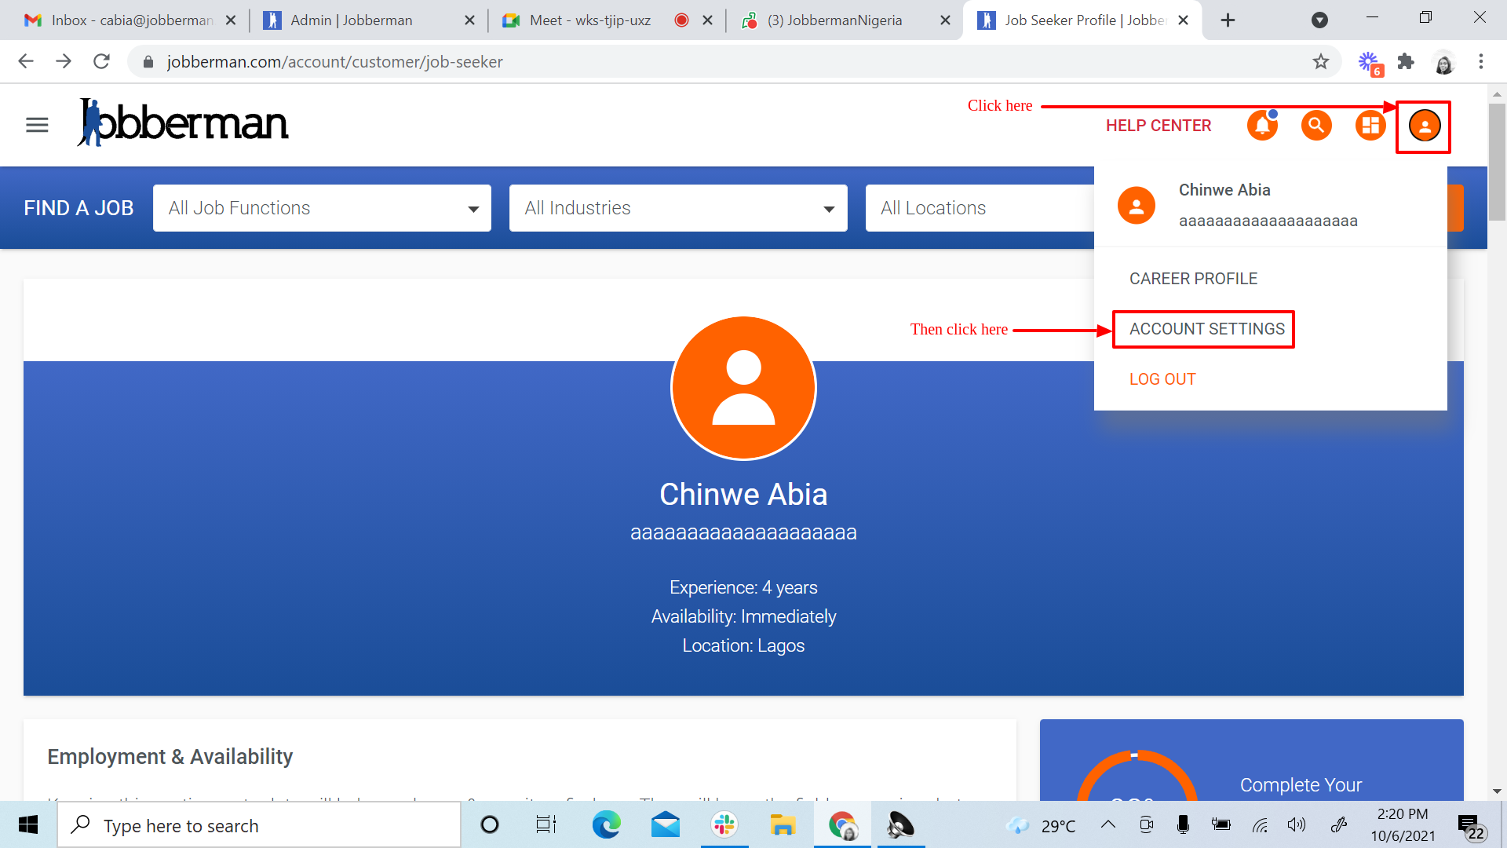Open the Chrome extensions puzzle icon
Image resolution: width=1507 pixels, height=848 pixels.
point(1406,61)
